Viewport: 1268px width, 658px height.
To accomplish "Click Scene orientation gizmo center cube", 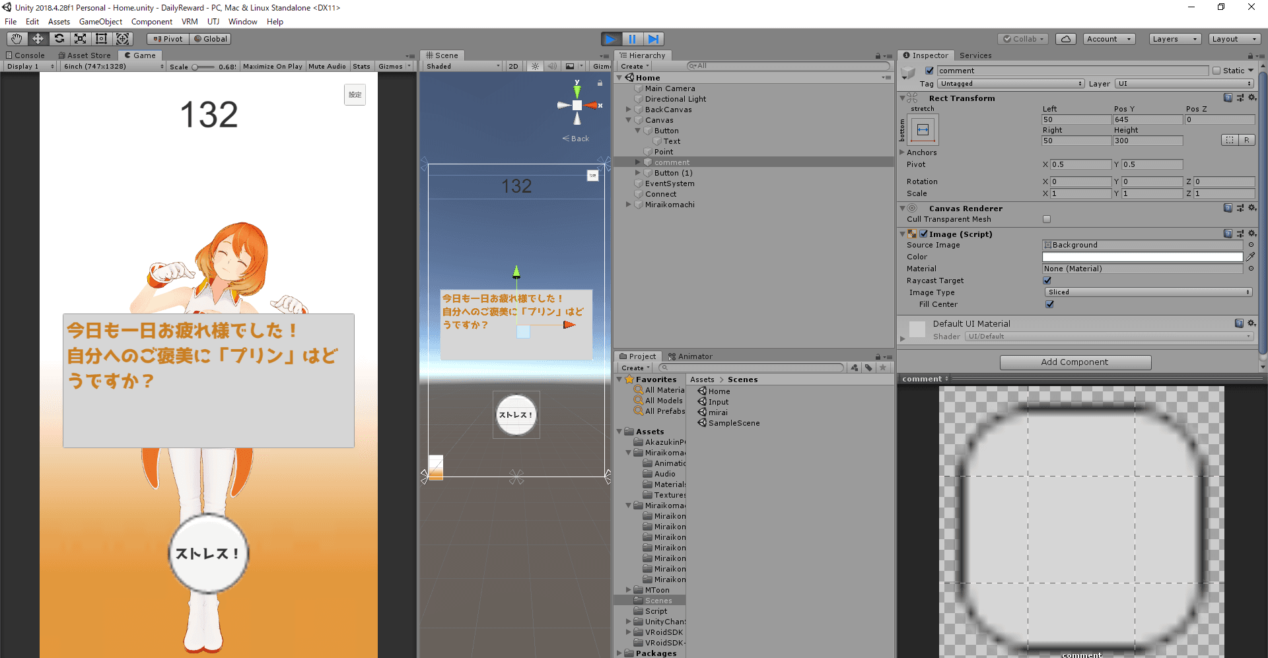I will pos(577,106).
